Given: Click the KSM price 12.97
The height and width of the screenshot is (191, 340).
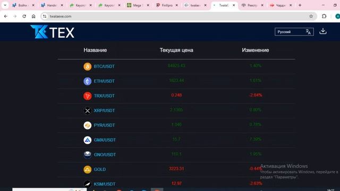Looking at the screenshot, I should tap(176, 184).
